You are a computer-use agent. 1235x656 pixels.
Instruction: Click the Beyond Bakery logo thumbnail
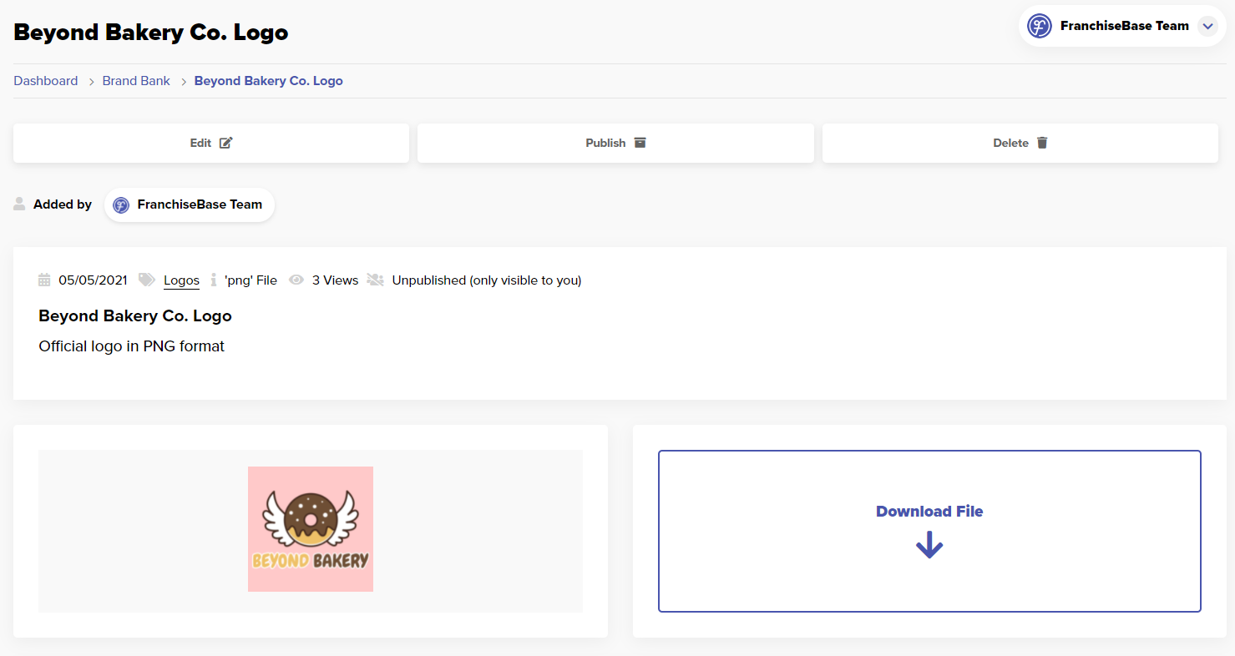pyautogui.click(x=311, y=529)
